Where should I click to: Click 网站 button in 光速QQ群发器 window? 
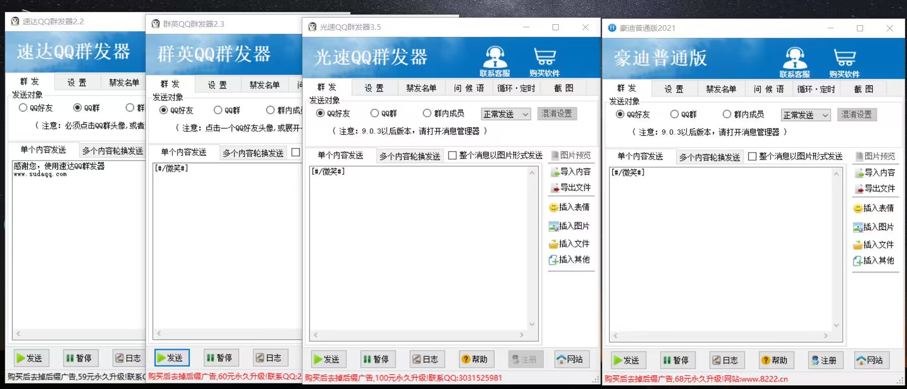pyautogui.click(x=571, y=359)
